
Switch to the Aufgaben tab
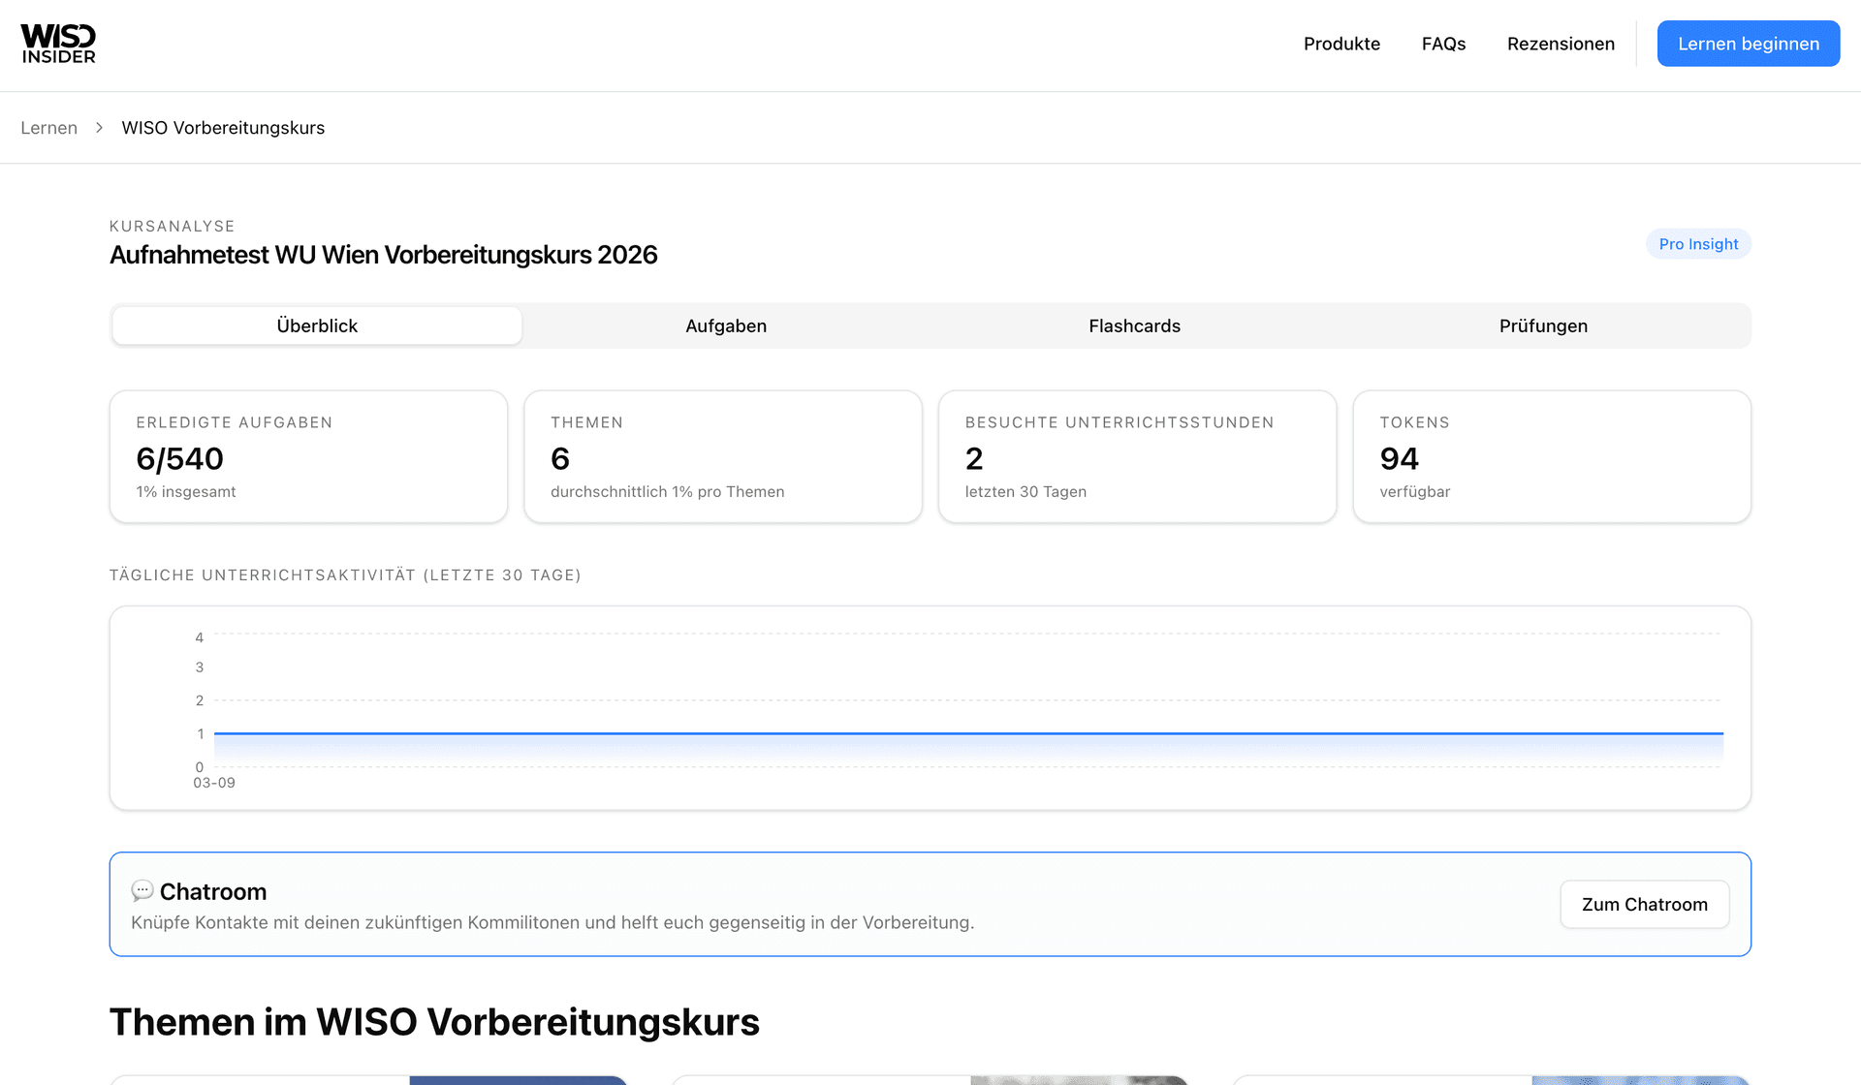[x=726, y=325]
